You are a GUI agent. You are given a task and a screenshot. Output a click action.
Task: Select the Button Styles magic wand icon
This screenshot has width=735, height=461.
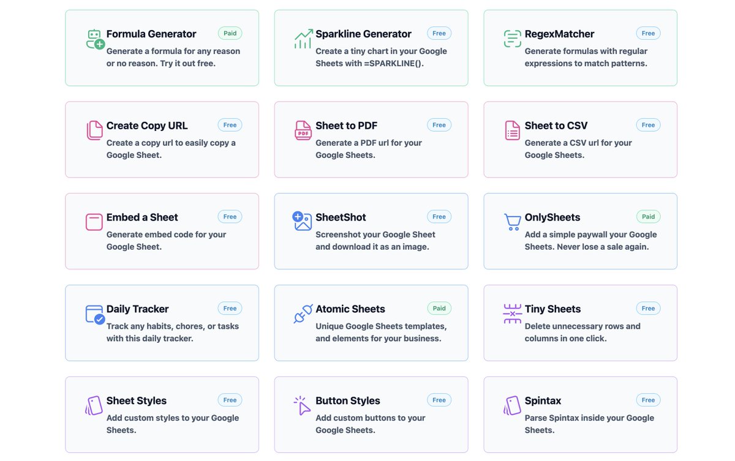[303, 405]
